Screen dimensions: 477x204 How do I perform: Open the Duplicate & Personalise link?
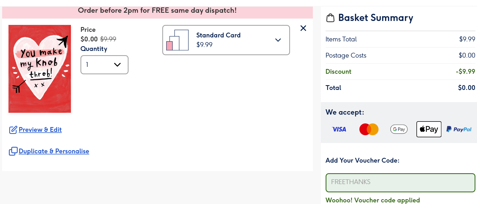tap(54, 151)
